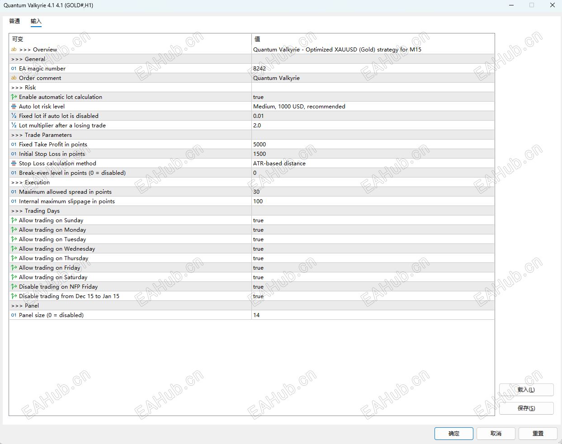Click the bool icon for Allow trading on Tuesday
This screenshot has width=562, height=444.
point(14,239)
